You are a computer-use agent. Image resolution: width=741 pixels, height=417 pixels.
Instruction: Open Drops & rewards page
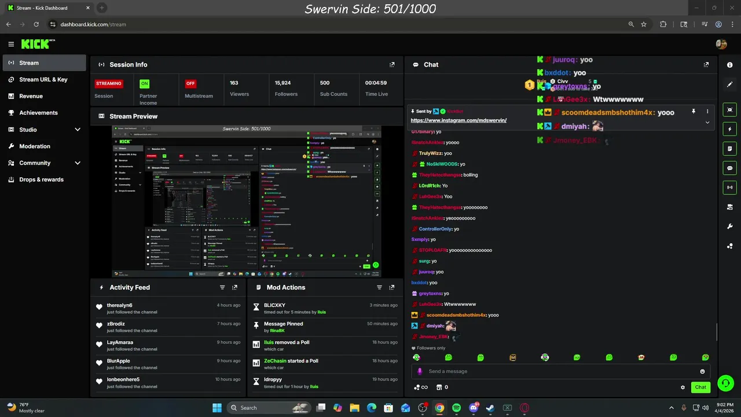click(45, 180)
